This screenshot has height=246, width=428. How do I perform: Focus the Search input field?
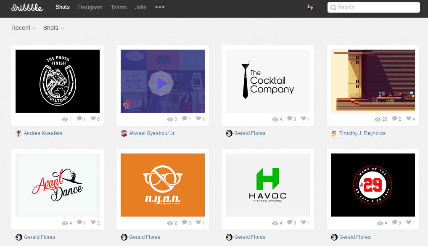click(x=374, y=8)
